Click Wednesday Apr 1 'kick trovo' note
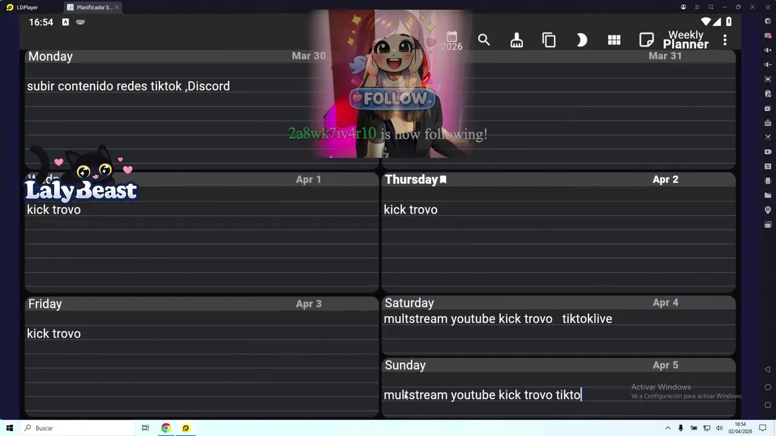Viewport: 776px width, 436px height. pos(53,210)
